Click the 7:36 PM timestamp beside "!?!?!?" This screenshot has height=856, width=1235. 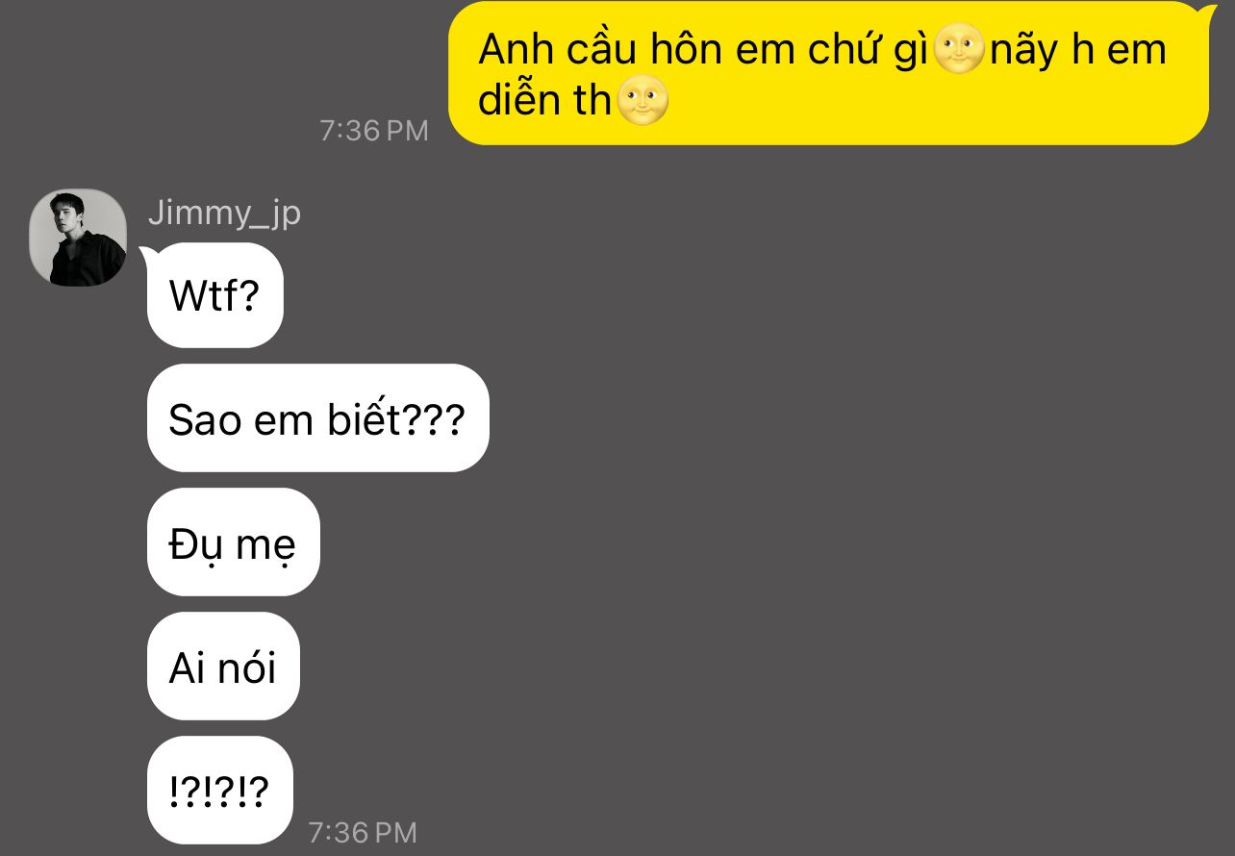pos(363,832)
